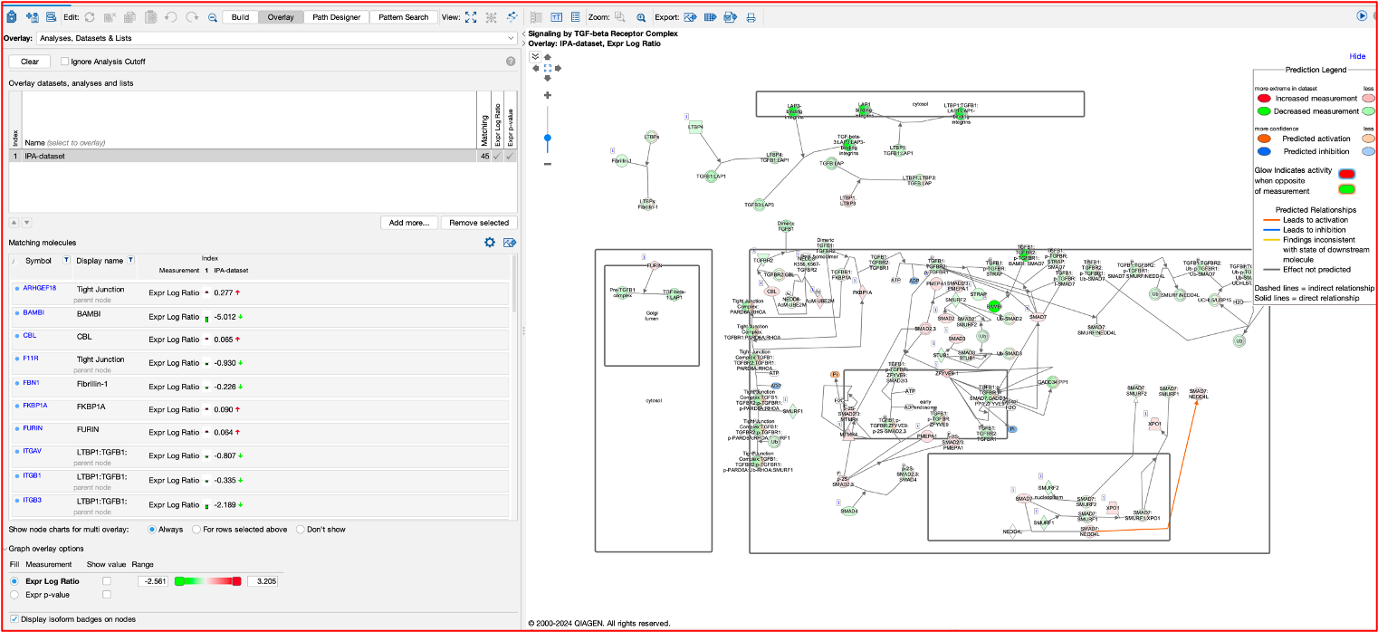Open the ITGB3 symbol link
Screen dimensions: 1378x632
[x=33, y=499]
